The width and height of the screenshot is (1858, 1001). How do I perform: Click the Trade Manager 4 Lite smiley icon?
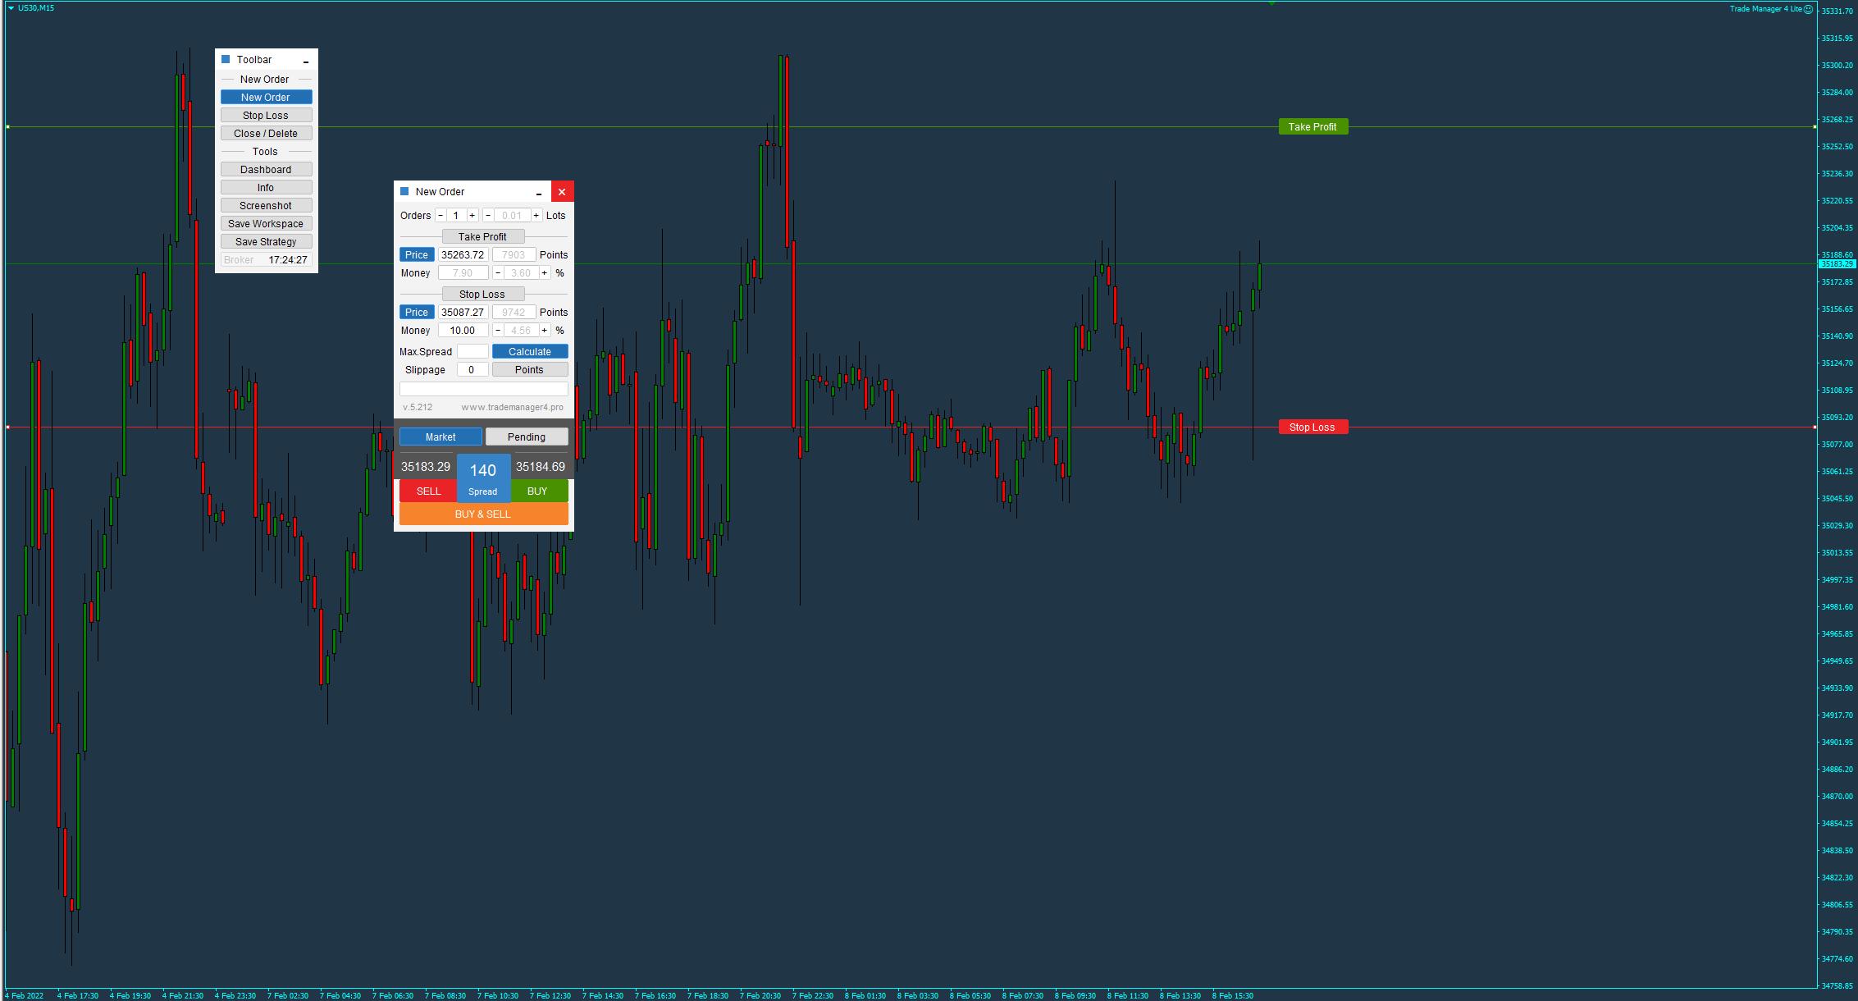[x=1808, y=9]
